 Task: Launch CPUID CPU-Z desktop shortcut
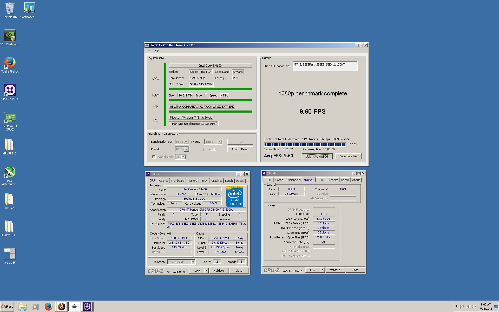10,92
